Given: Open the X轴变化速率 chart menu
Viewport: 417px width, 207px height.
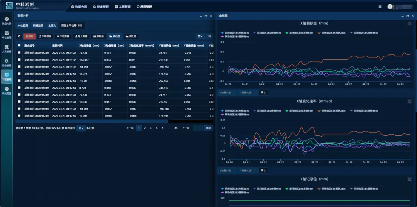Looking at the screenshot, I should coord(409,102).
